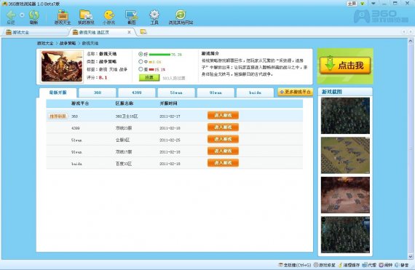This screenshot has height=270, width=415.
Task: Click the scrollbar down arrow
Action: pyautogui.click(x=411, y=256)
